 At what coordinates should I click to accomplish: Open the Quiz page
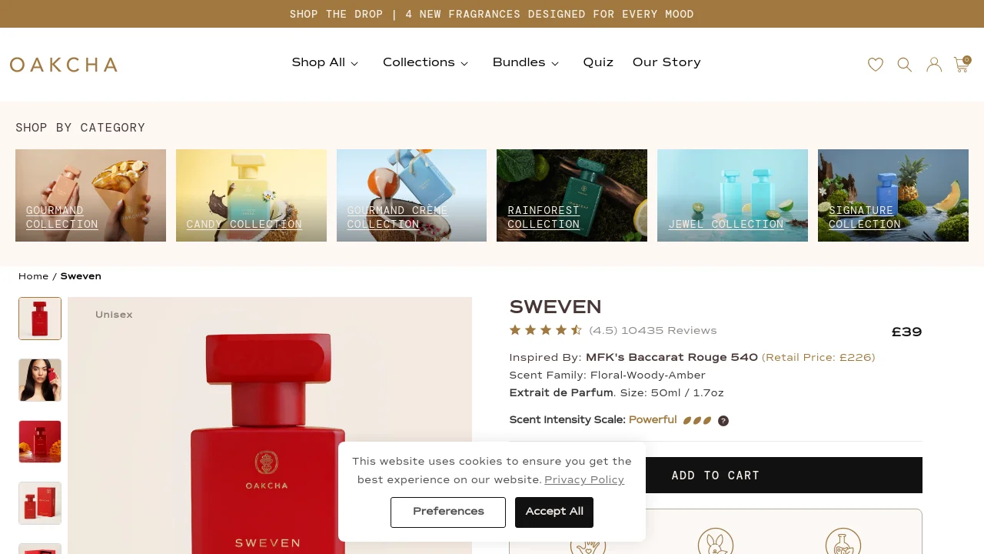coord(598,62)
